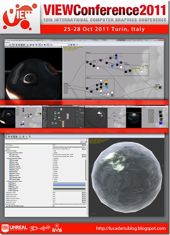Toggle the Specular value parameter checkbox

click(x=11, y=177)
